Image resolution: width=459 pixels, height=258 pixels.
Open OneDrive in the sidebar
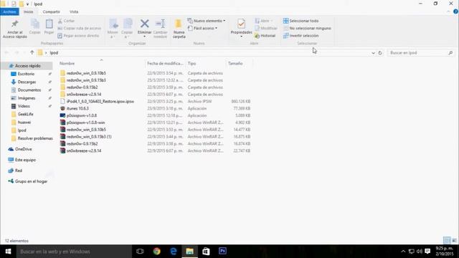pos(23,149)
